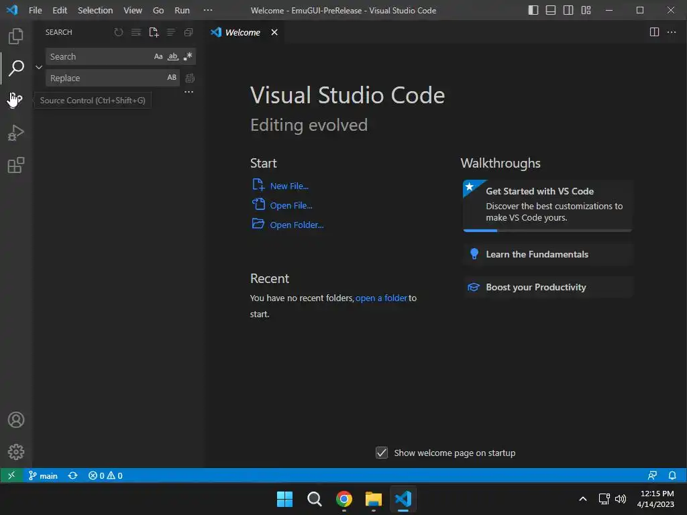Click Synchronize Changes status icon
This screenshot has height=515, width=687.
point(72,475)
